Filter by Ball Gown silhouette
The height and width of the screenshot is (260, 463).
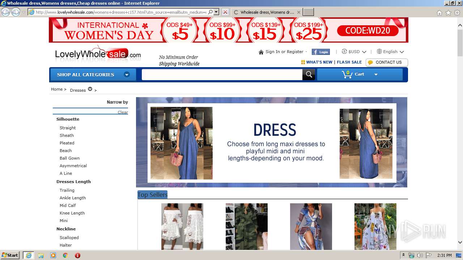(x=69, y=158)
